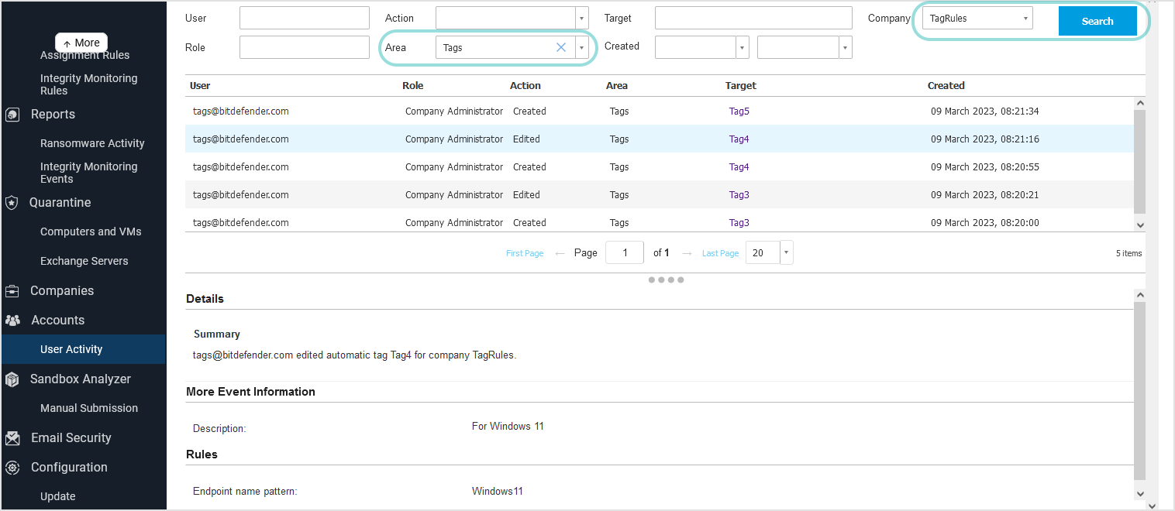Open the Reports section

pyautogui.click(x=53, y=114)
